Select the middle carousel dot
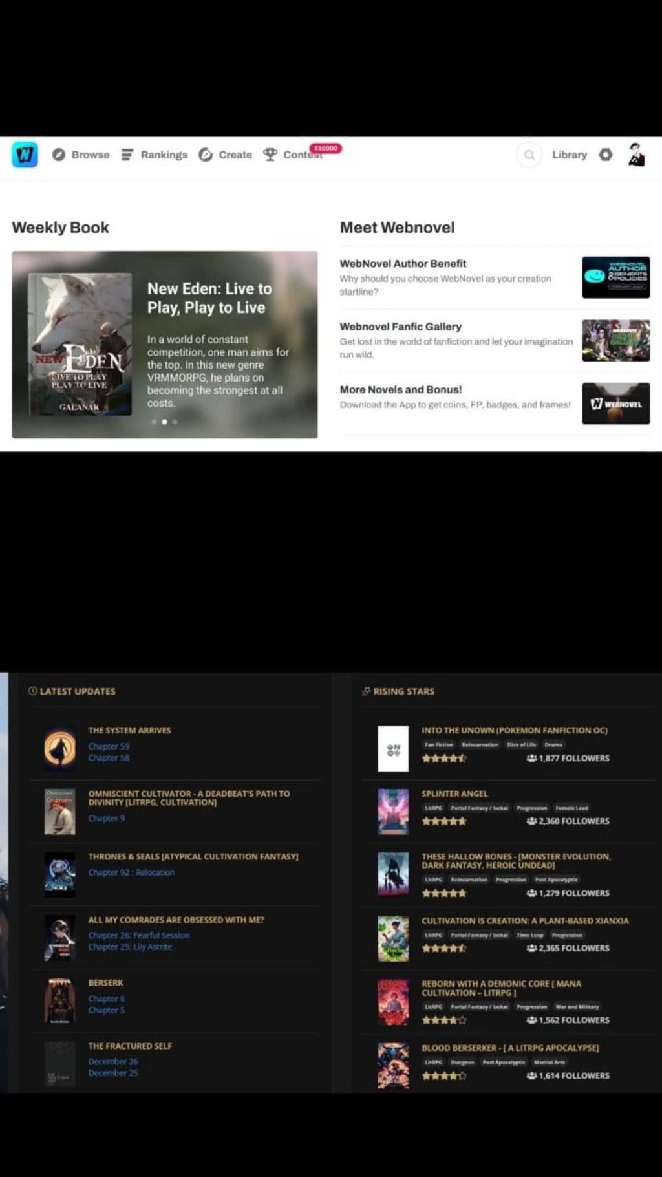 click(x=164, y=422)
